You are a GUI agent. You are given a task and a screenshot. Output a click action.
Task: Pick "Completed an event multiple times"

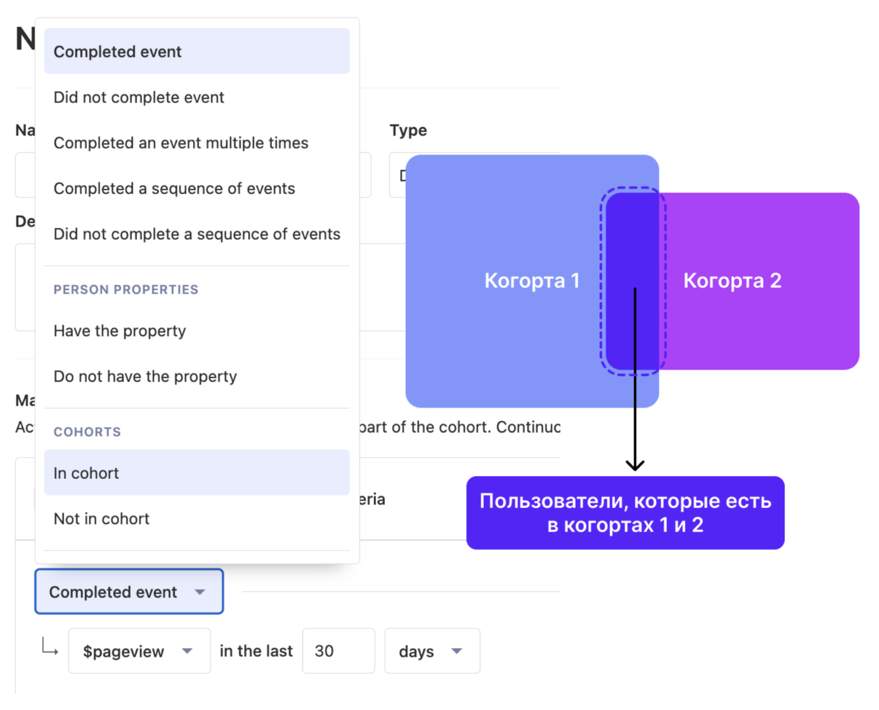[x=196, y=142]
